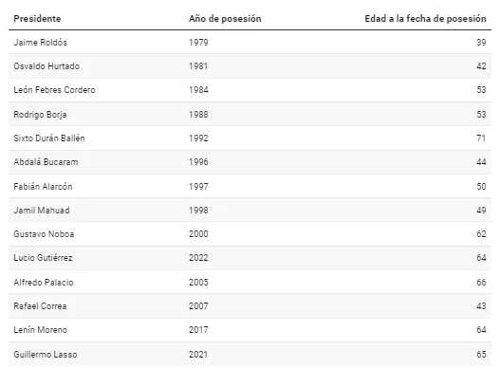Select the age 39 in first row

481,43
